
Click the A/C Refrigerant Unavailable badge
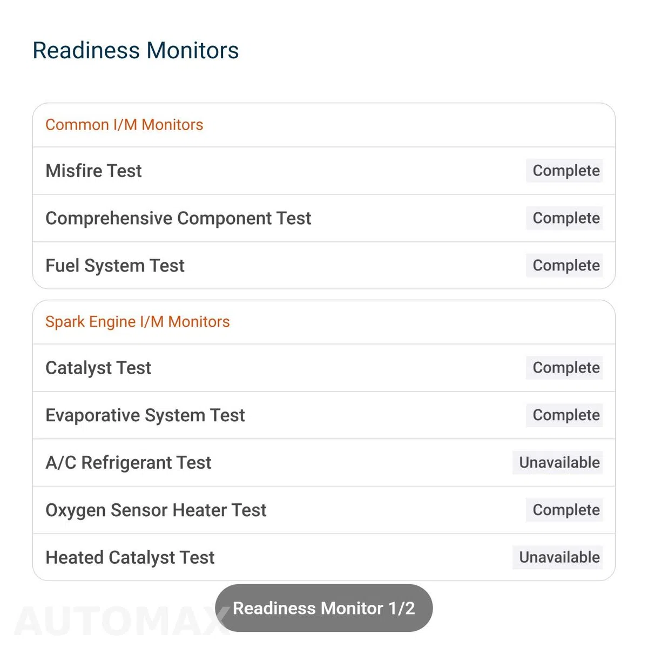[558, 463]
